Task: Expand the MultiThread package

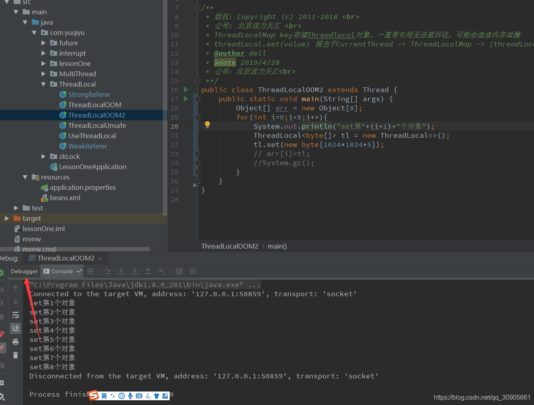Action: click(x=43, y=74)
